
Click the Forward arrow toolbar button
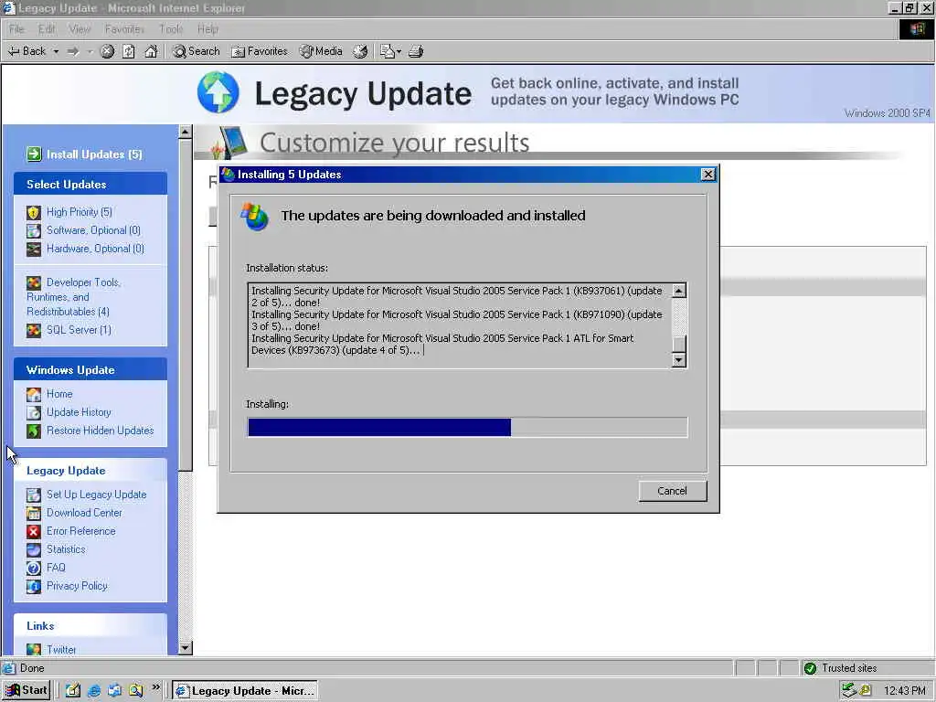pyautogui.click(x=73, y=51)
